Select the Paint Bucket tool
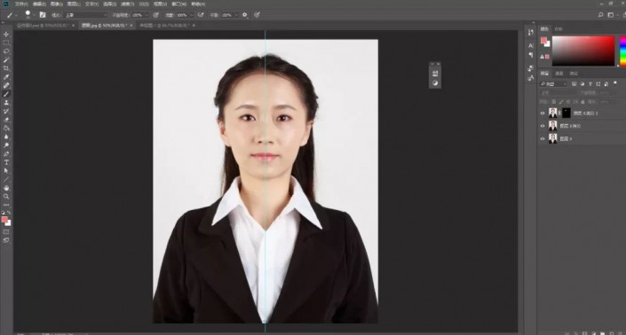The height and width of the screenshot is (335, 626). coord(6,128)
